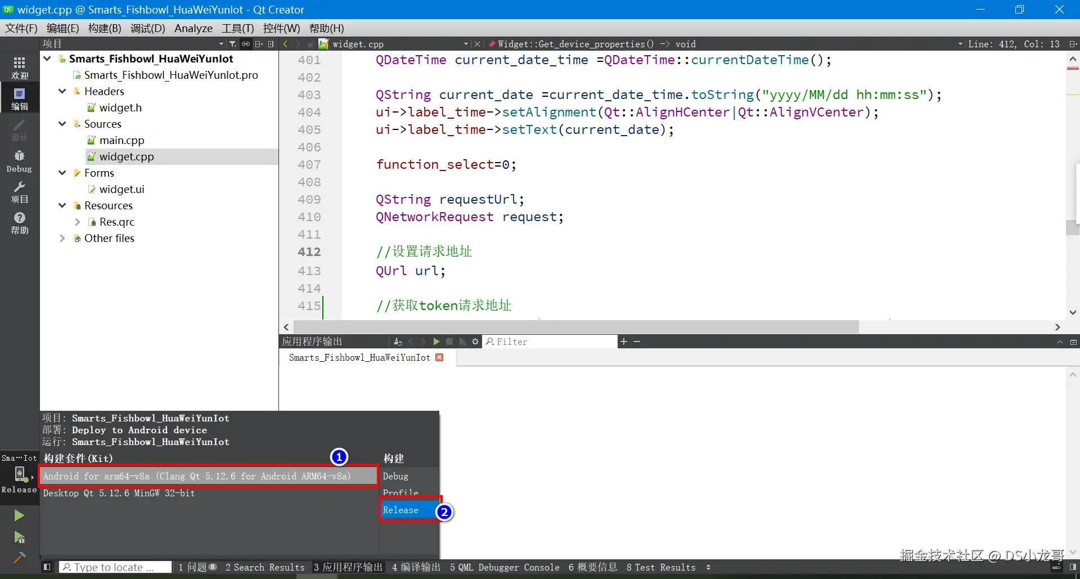Screen dimensions: 1080x579
Task: Close the widget.cpp document
Action: click(x=477, y=44)
